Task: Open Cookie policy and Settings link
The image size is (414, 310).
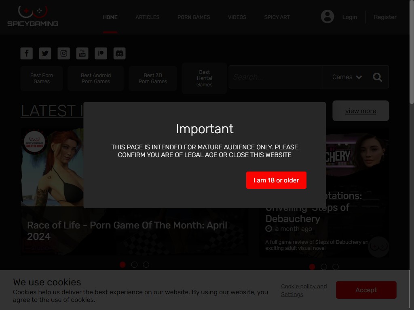Action: (x=304, y=290)
